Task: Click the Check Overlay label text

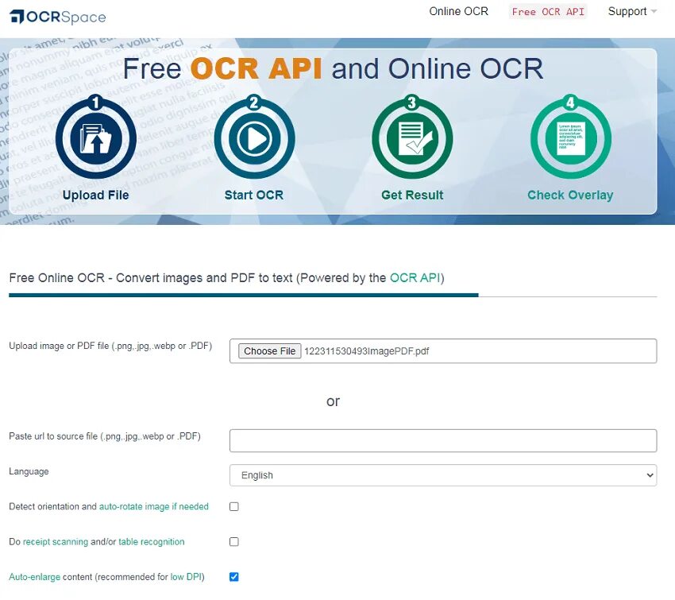Action: 570,195
